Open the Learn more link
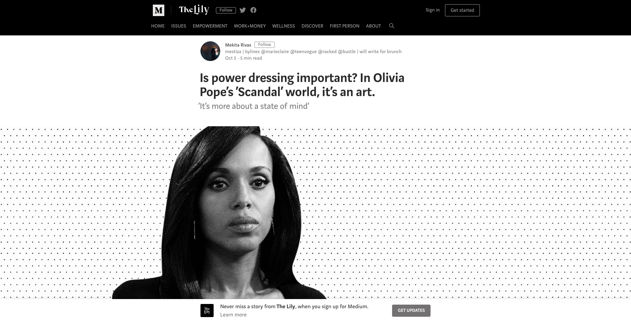The image size is (631, 322). click(x=233, y=315)
